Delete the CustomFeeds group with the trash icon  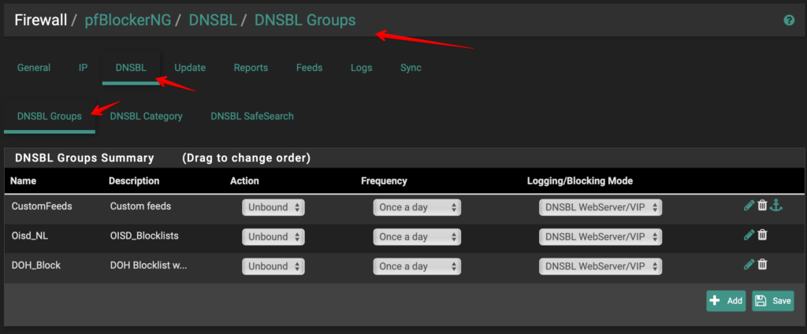point(762,206)
